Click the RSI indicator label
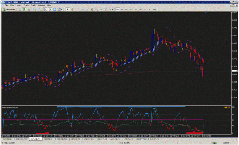This screenshot has width=239, height=145. click(x=10, y=108)
